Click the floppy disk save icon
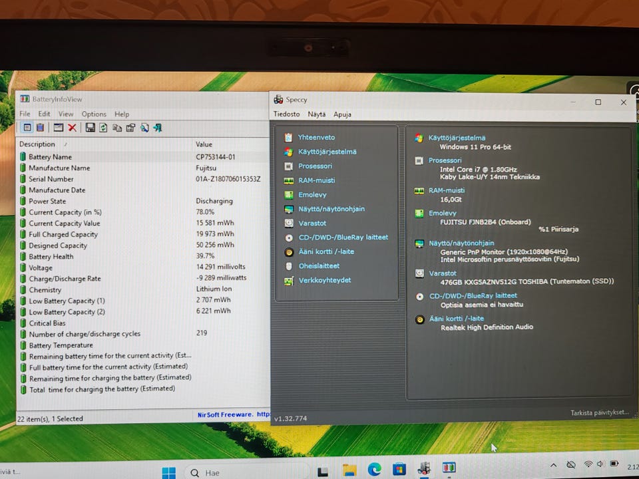The width and height of the screenshot is (639, 479). 90,128
